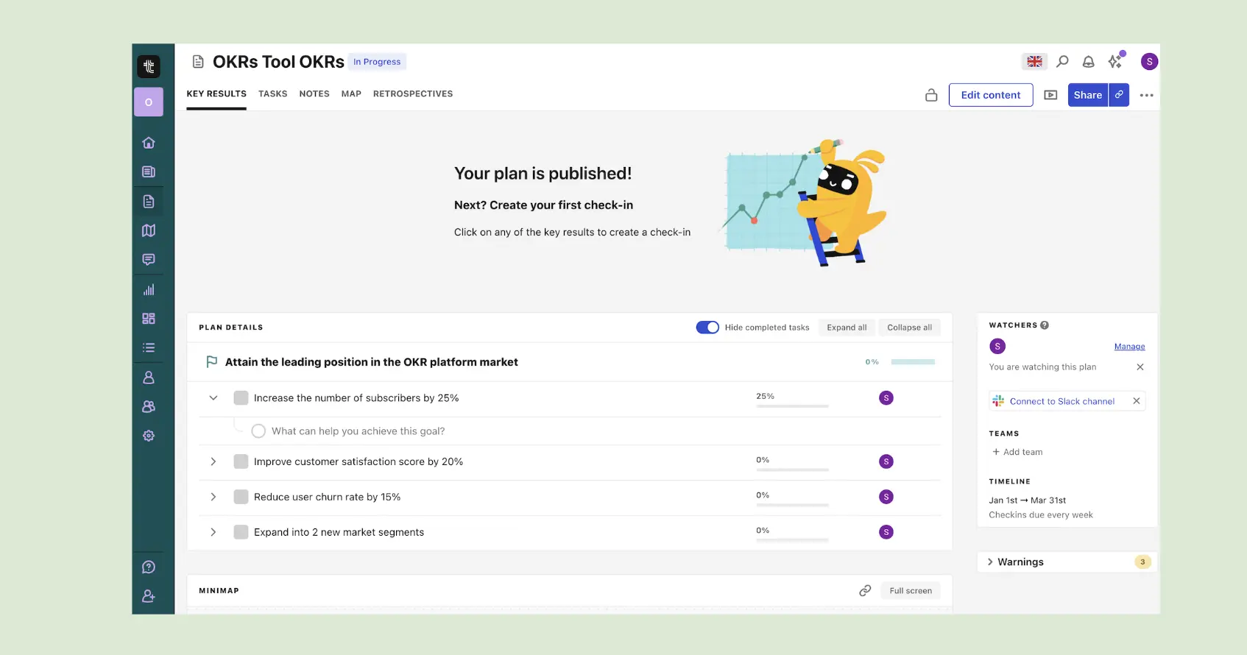Viewport: 1247px width, 655px height.
Task: Click the owner avatar for 'Reduce user churn rate'
Action: 886,497
